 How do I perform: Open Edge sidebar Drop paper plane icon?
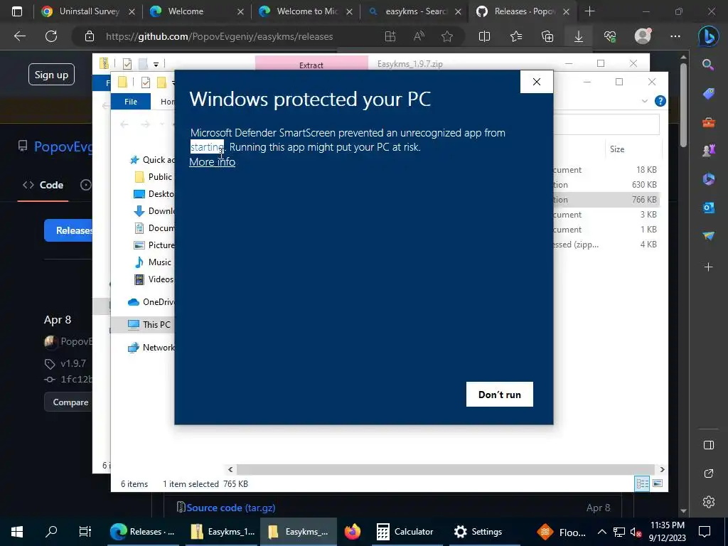pyautogui.click(x=709, y=236)
